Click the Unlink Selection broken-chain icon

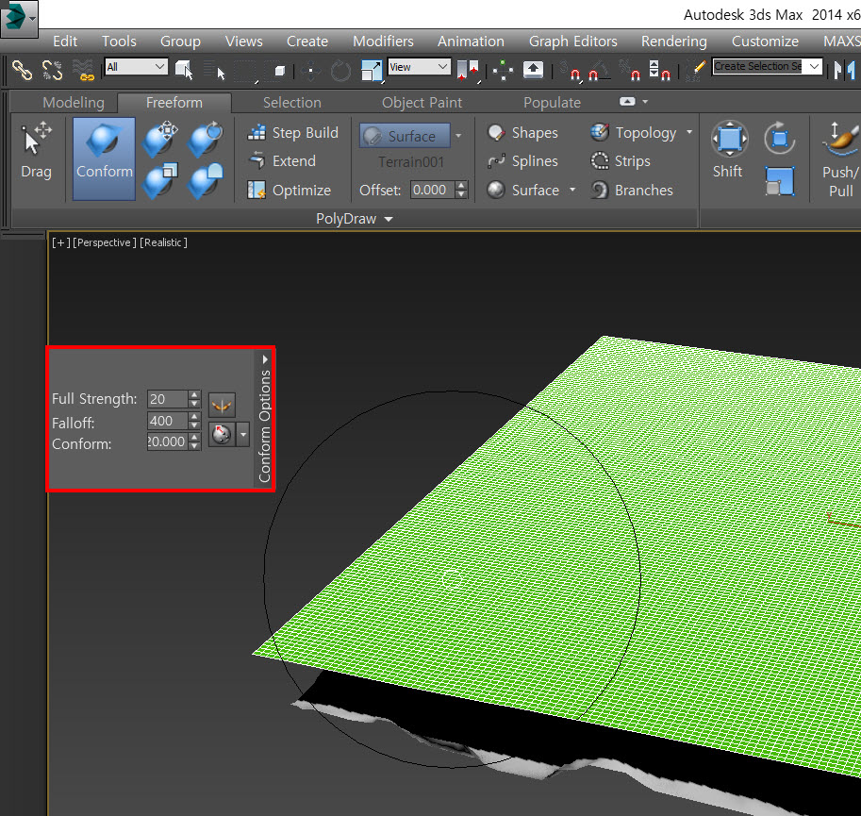[53, 71]
